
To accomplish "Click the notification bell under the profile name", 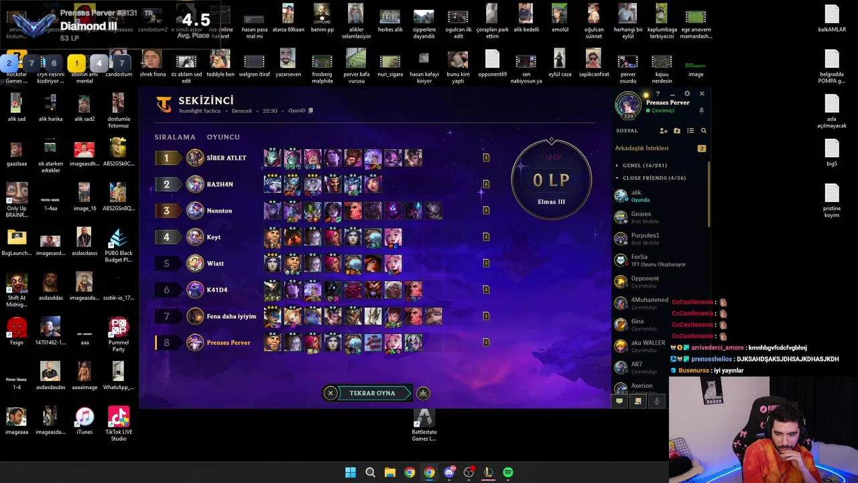I will [x=701, y=111].
